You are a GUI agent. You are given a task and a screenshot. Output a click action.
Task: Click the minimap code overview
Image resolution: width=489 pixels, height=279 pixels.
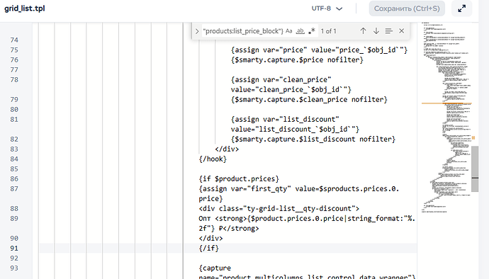point(446,118)
